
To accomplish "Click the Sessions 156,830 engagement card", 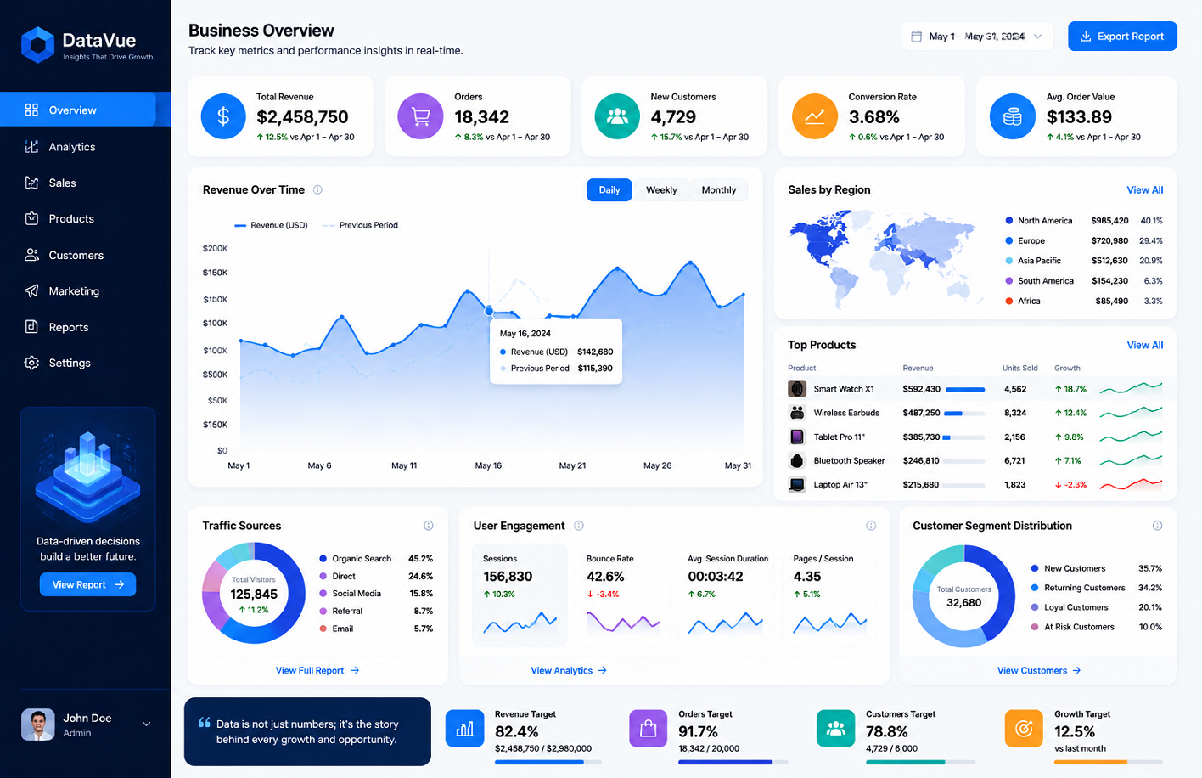I will [520, 595].
